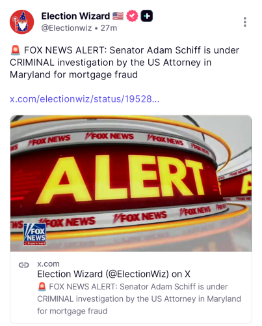Open the Fox News ALERT preview image

point(131,183)
